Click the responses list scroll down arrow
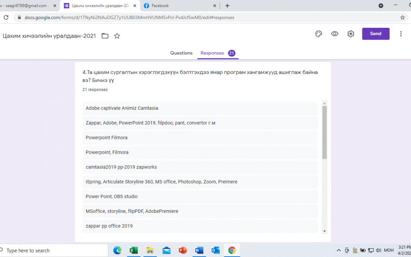The height and width of the screenshot is (257, 411). click(325, 231)
